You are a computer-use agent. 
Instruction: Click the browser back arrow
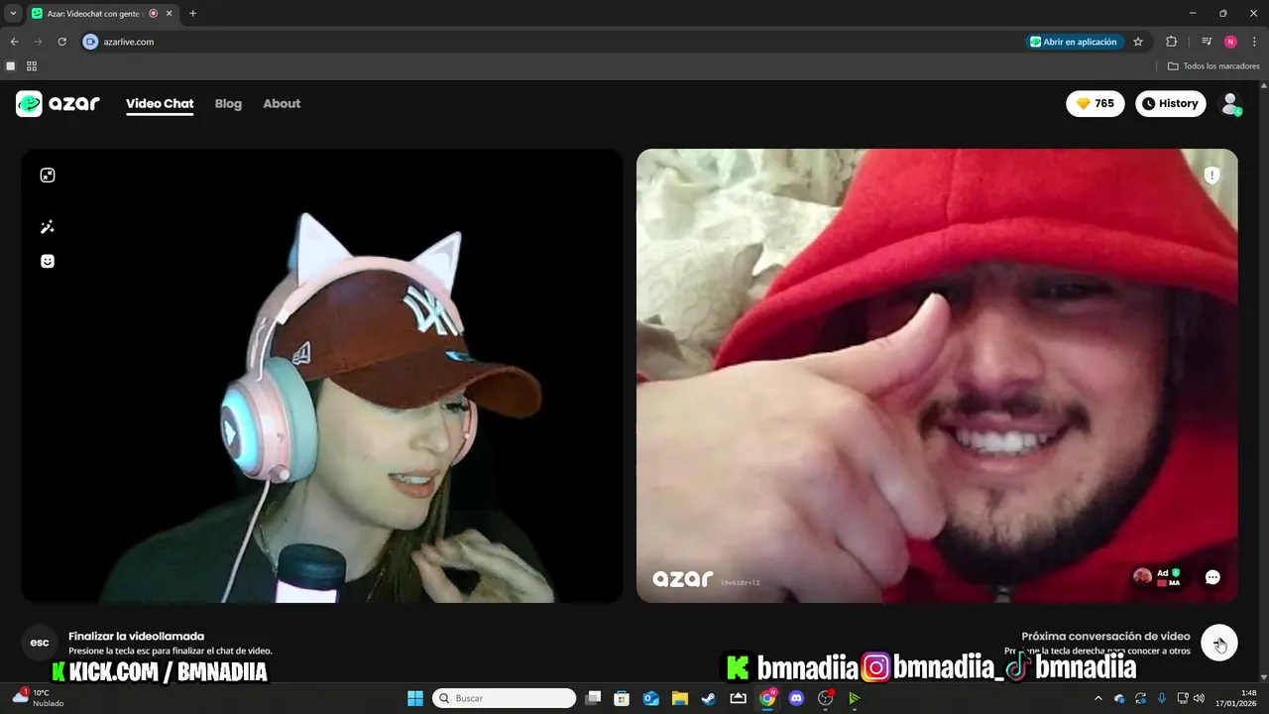(14, 42)
